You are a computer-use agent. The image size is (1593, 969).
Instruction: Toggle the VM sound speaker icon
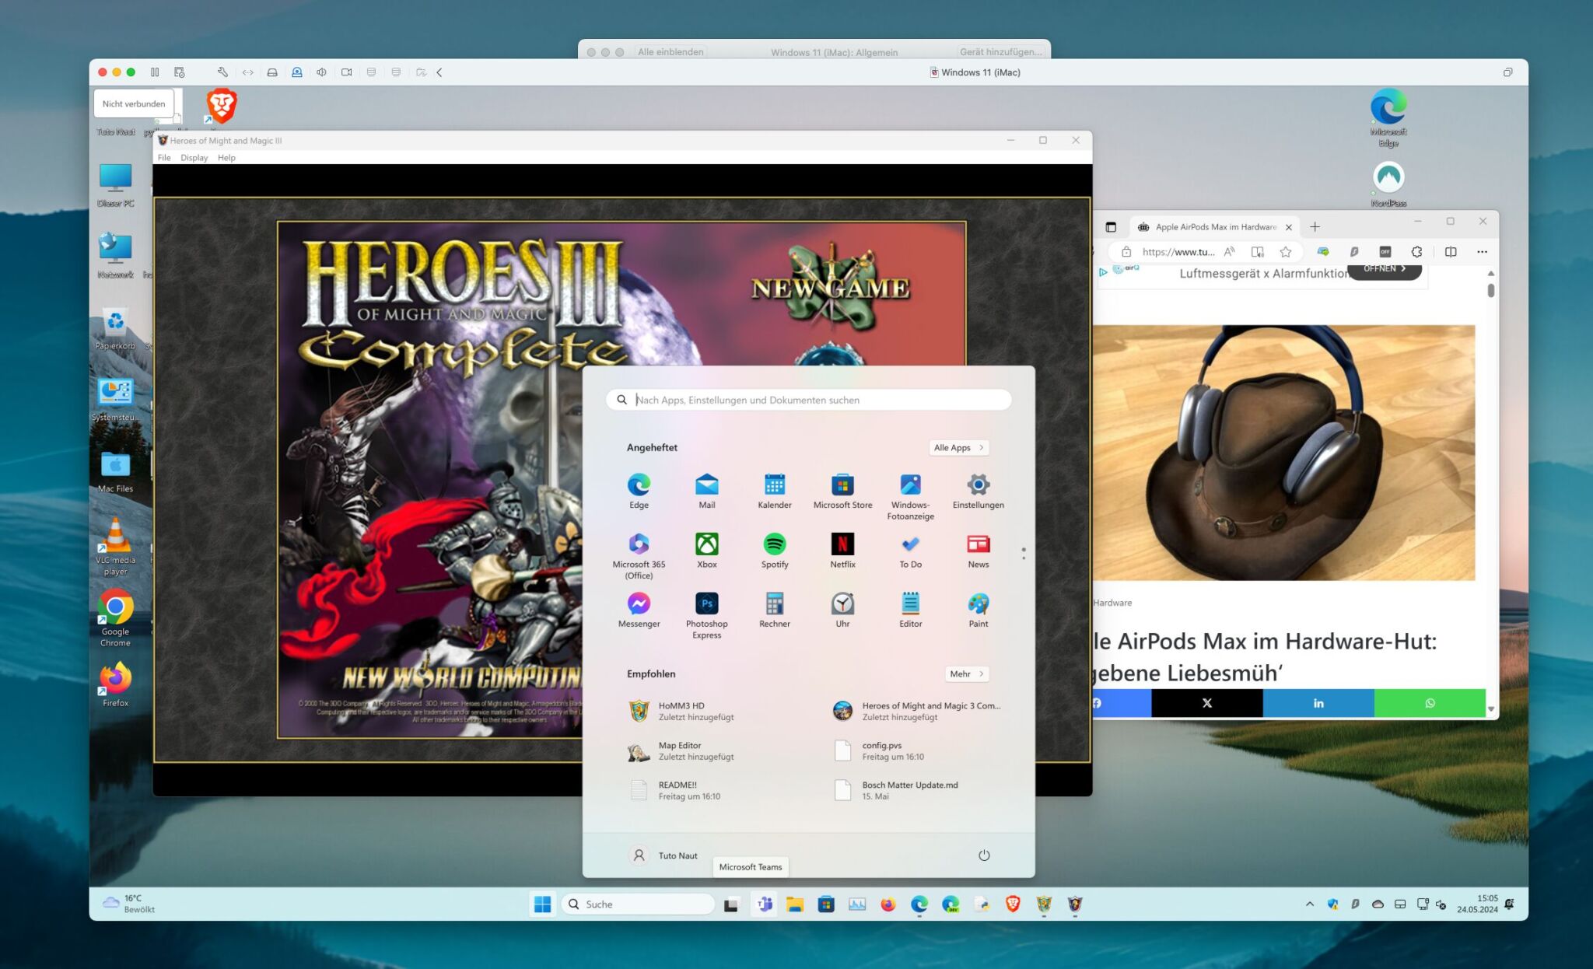tap(321, 72)
